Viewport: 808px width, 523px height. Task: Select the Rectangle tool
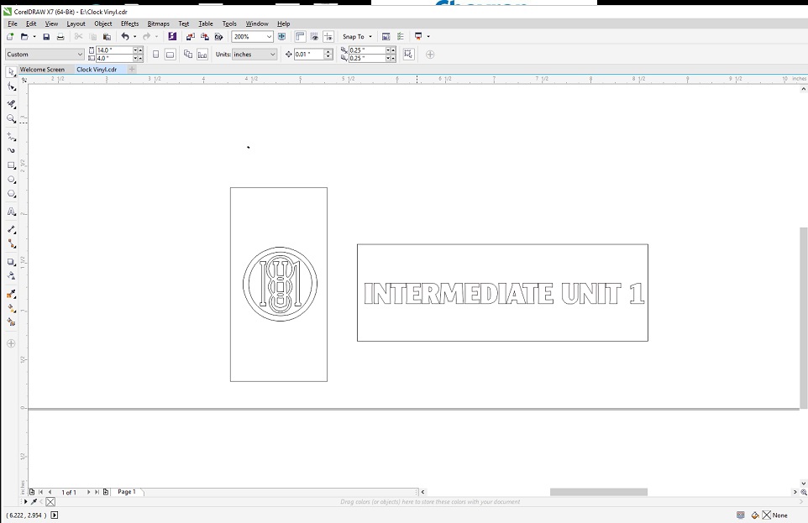click(11, 165)
